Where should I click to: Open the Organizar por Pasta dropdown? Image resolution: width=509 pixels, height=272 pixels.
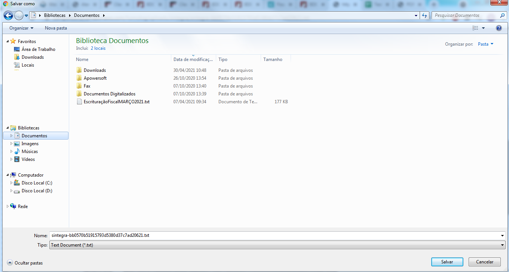[x=485, y=44]
